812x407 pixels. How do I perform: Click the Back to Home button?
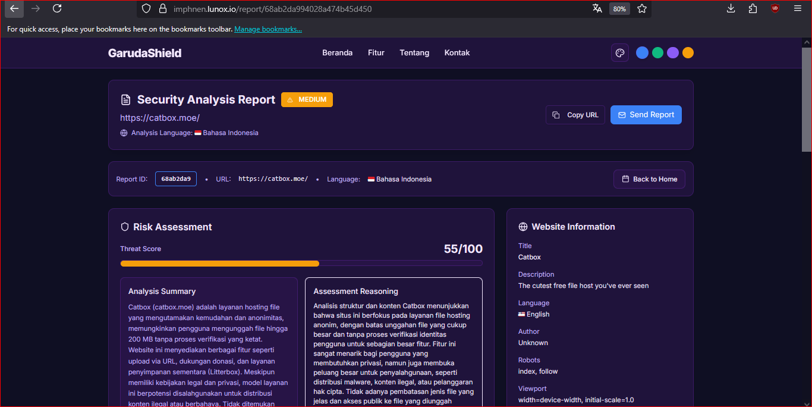click(x=649, y=179)
